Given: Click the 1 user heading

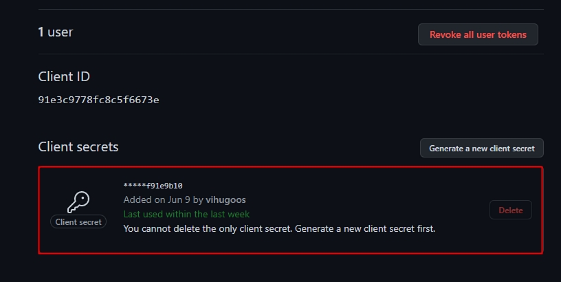Looking at the screenshot, I should click(56, 32).
